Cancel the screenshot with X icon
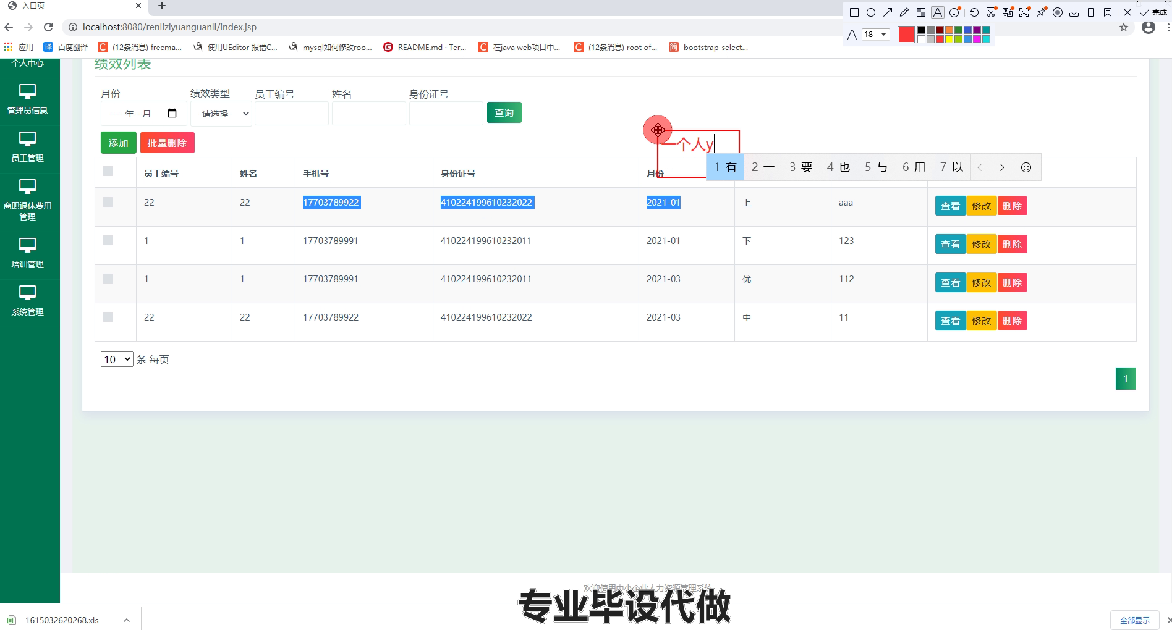 click(x=1127, y=12)
